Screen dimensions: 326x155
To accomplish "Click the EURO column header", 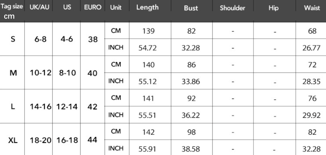I will pos(92,7).
